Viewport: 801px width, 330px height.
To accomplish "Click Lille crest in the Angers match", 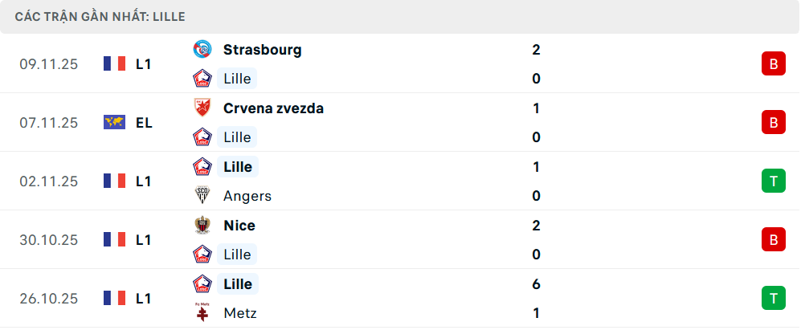I will tap(201, 167).
